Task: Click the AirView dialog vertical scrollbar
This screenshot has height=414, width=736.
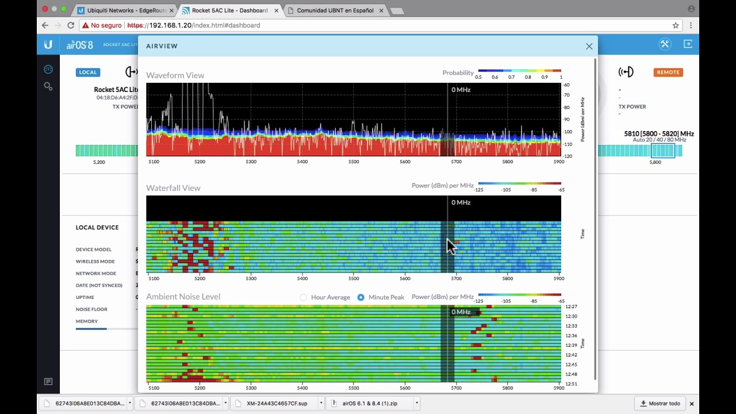Action: coord(595,218)
